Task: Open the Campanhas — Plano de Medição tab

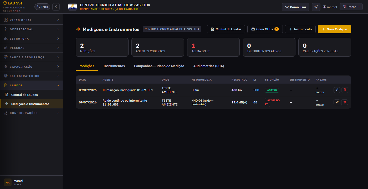Action: tap(159, 66)
